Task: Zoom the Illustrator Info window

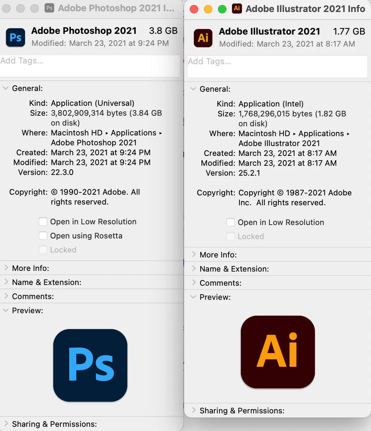Action: point(222,9)
